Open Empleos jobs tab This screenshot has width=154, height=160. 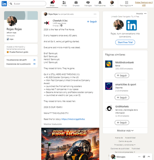point(76,4)
